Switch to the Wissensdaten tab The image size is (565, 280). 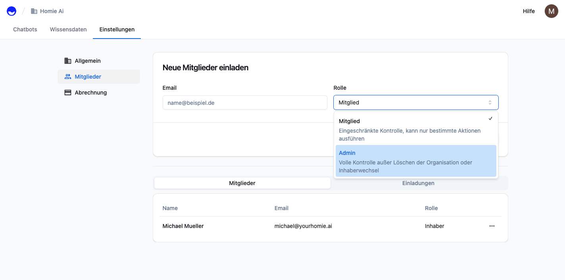[68, 29]
